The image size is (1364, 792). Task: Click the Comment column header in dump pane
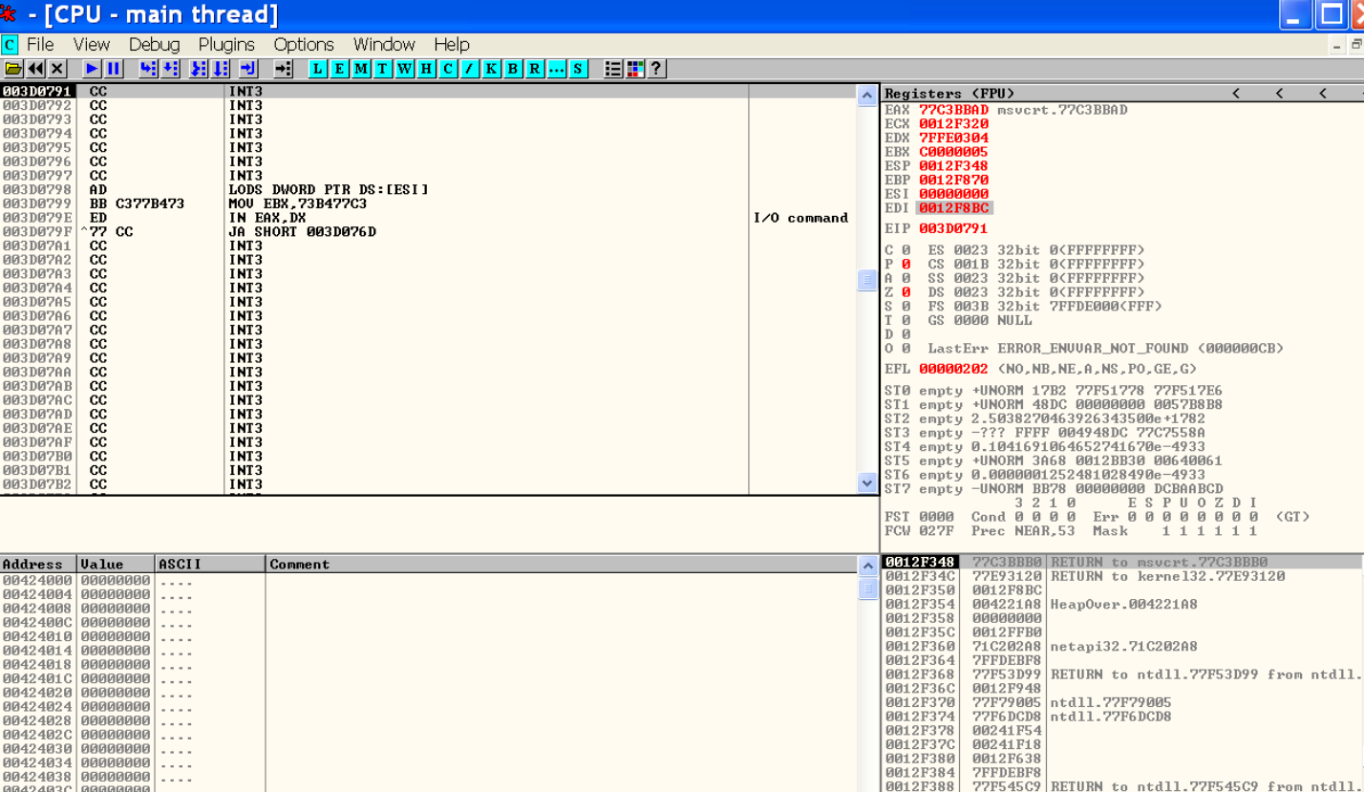point(562,564)
